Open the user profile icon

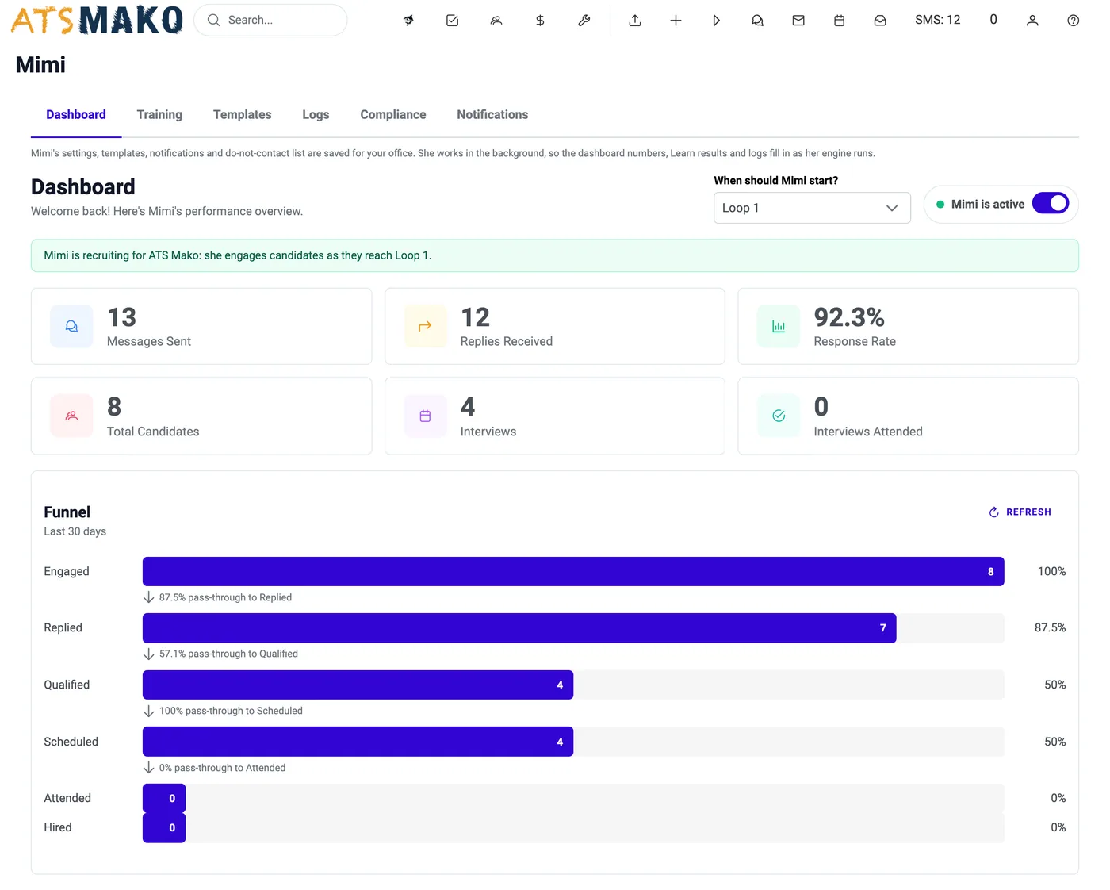(1032, 21)
